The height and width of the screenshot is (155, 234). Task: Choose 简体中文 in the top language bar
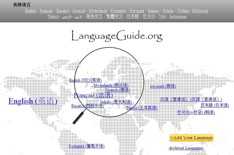(x=94, y=16)
